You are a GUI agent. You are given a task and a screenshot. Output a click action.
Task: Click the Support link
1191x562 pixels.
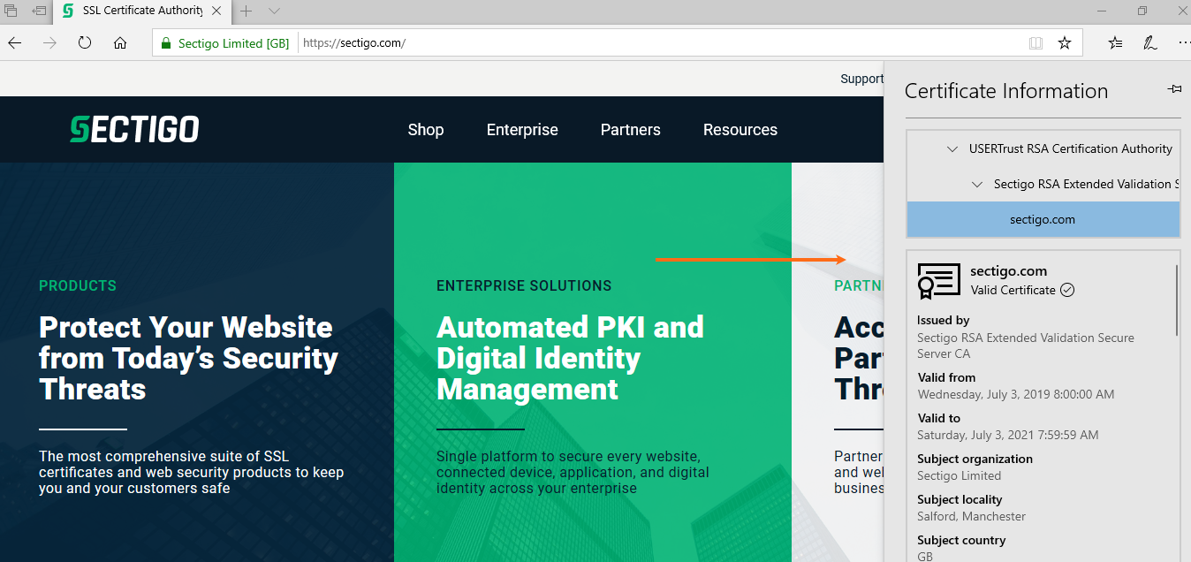pyautogui.click(x=861, y=79)
